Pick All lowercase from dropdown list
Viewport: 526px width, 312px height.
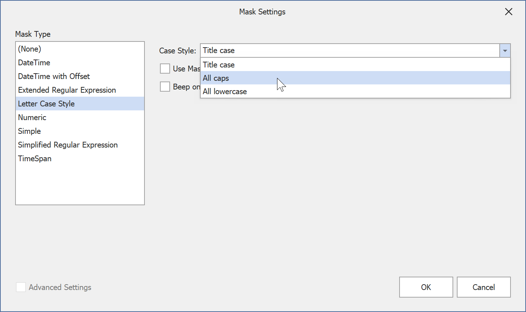[x=225, y=92]
